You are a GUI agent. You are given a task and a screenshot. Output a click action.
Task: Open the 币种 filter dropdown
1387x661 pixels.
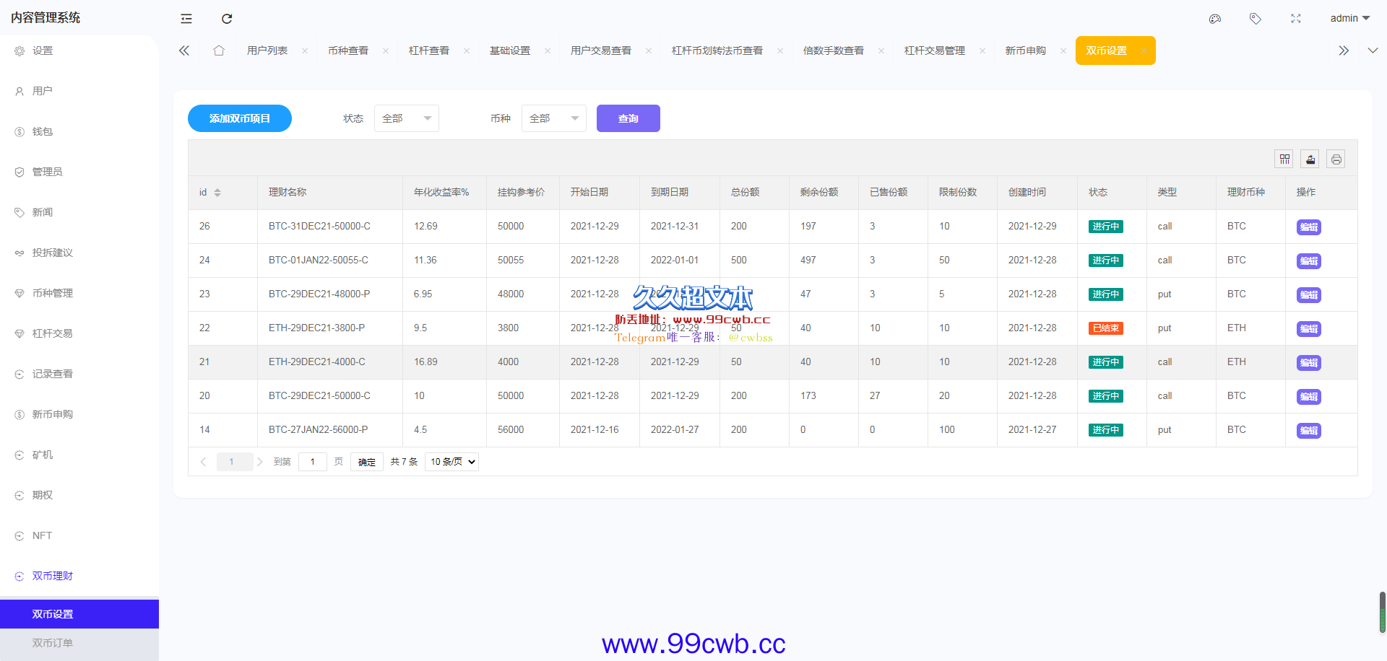coord(554,118)
